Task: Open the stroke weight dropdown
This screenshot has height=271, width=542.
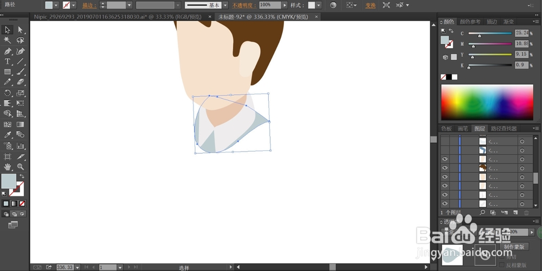Action: click(x=130, y=5)
